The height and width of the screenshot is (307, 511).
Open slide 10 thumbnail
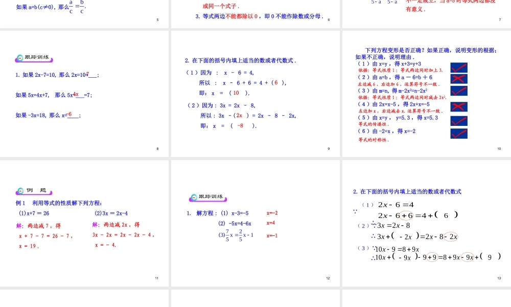click(x=426, y=92)
